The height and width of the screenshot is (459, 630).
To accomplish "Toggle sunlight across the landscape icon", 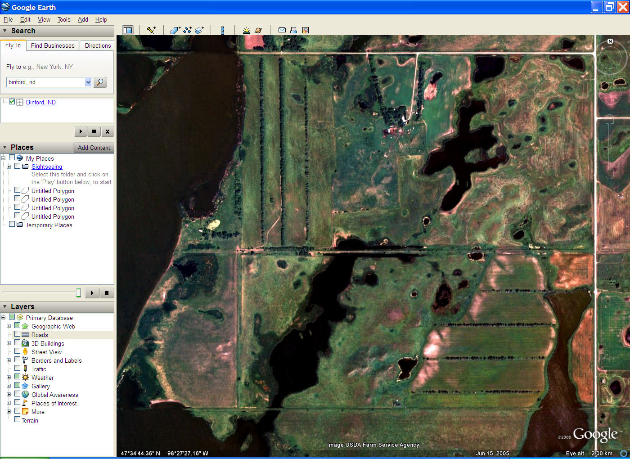I will (x=246, y=30).
